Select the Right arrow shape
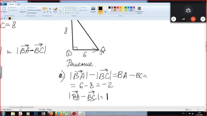Viewport: 207px width, 116px height. pyautogui.click(x=71, y=10)
